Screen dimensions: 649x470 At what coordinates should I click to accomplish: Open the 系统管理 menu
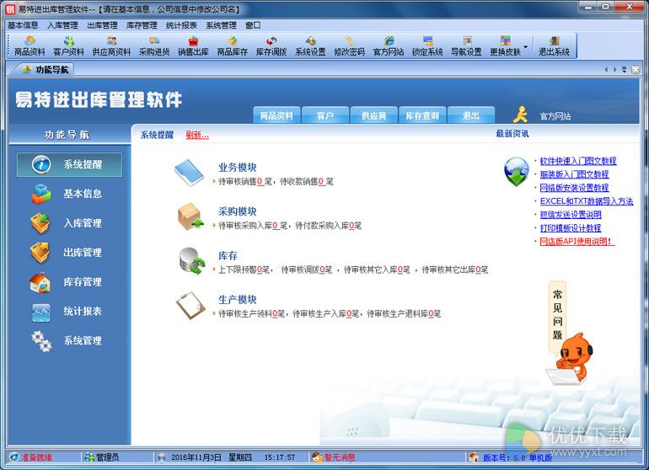pos(221,25)
